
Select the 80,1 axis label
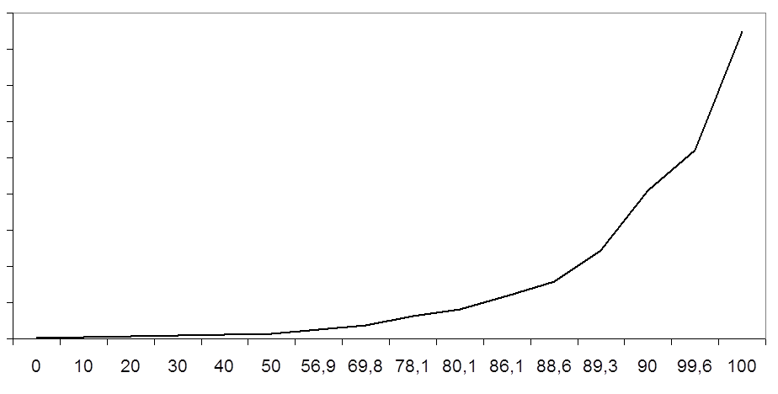[x=460, y=366]
